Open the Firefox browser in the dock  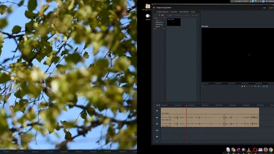[265, 150]
